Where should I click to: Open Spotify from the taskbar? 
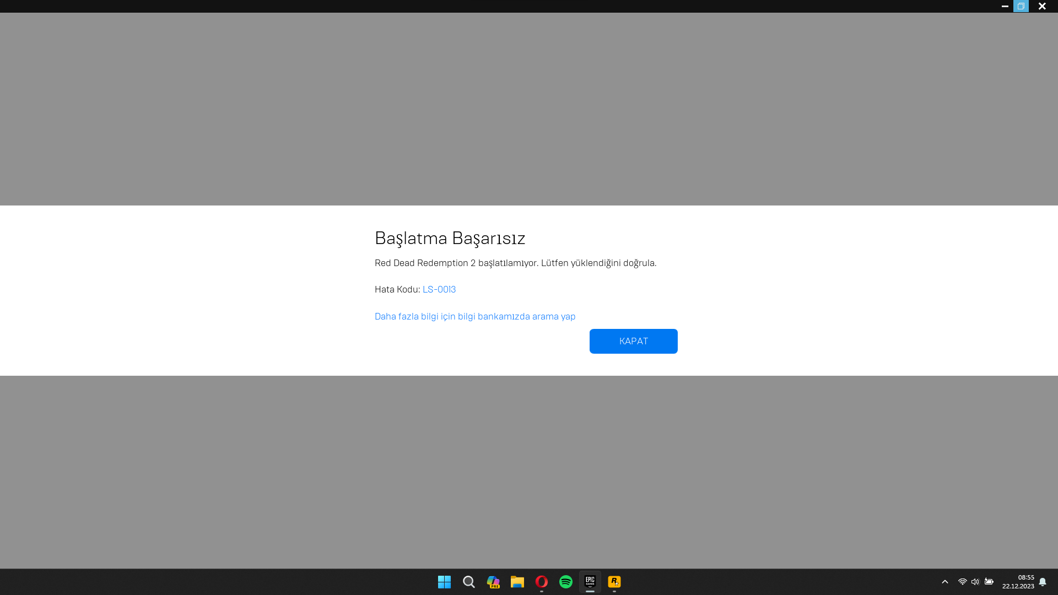tap(565, 582)
